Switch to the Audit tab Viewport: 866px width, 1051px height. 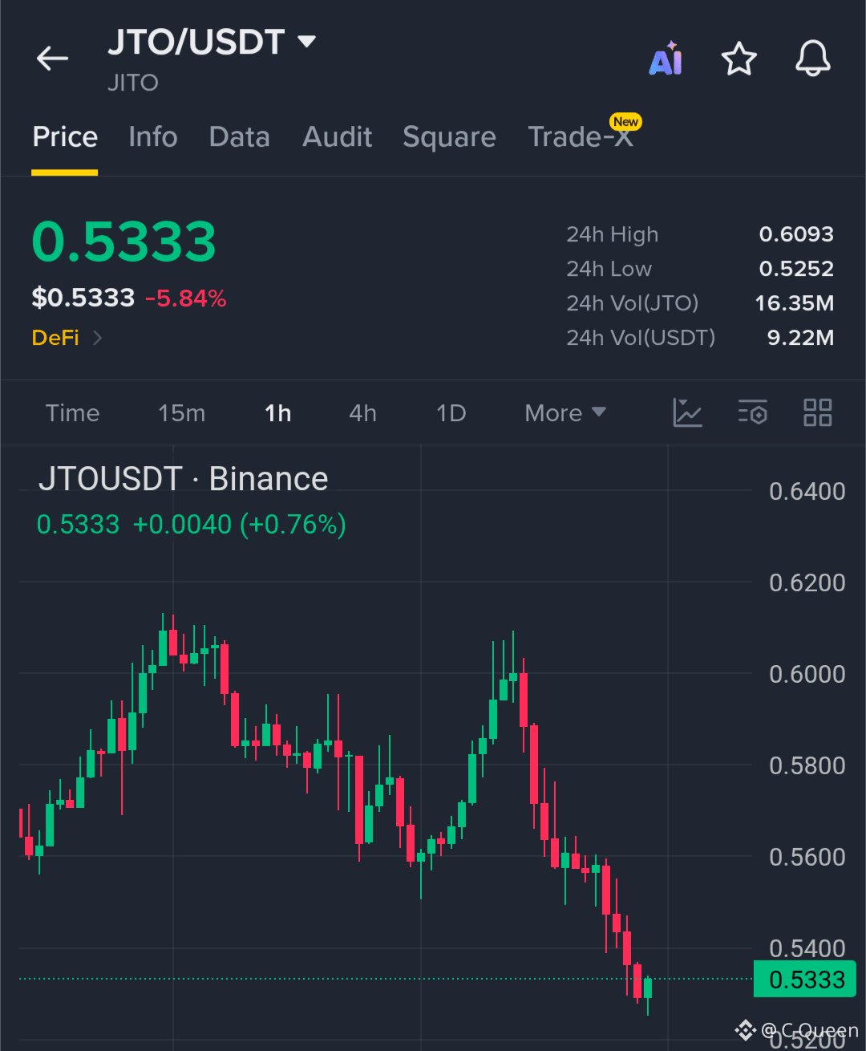tap(338, 137)
